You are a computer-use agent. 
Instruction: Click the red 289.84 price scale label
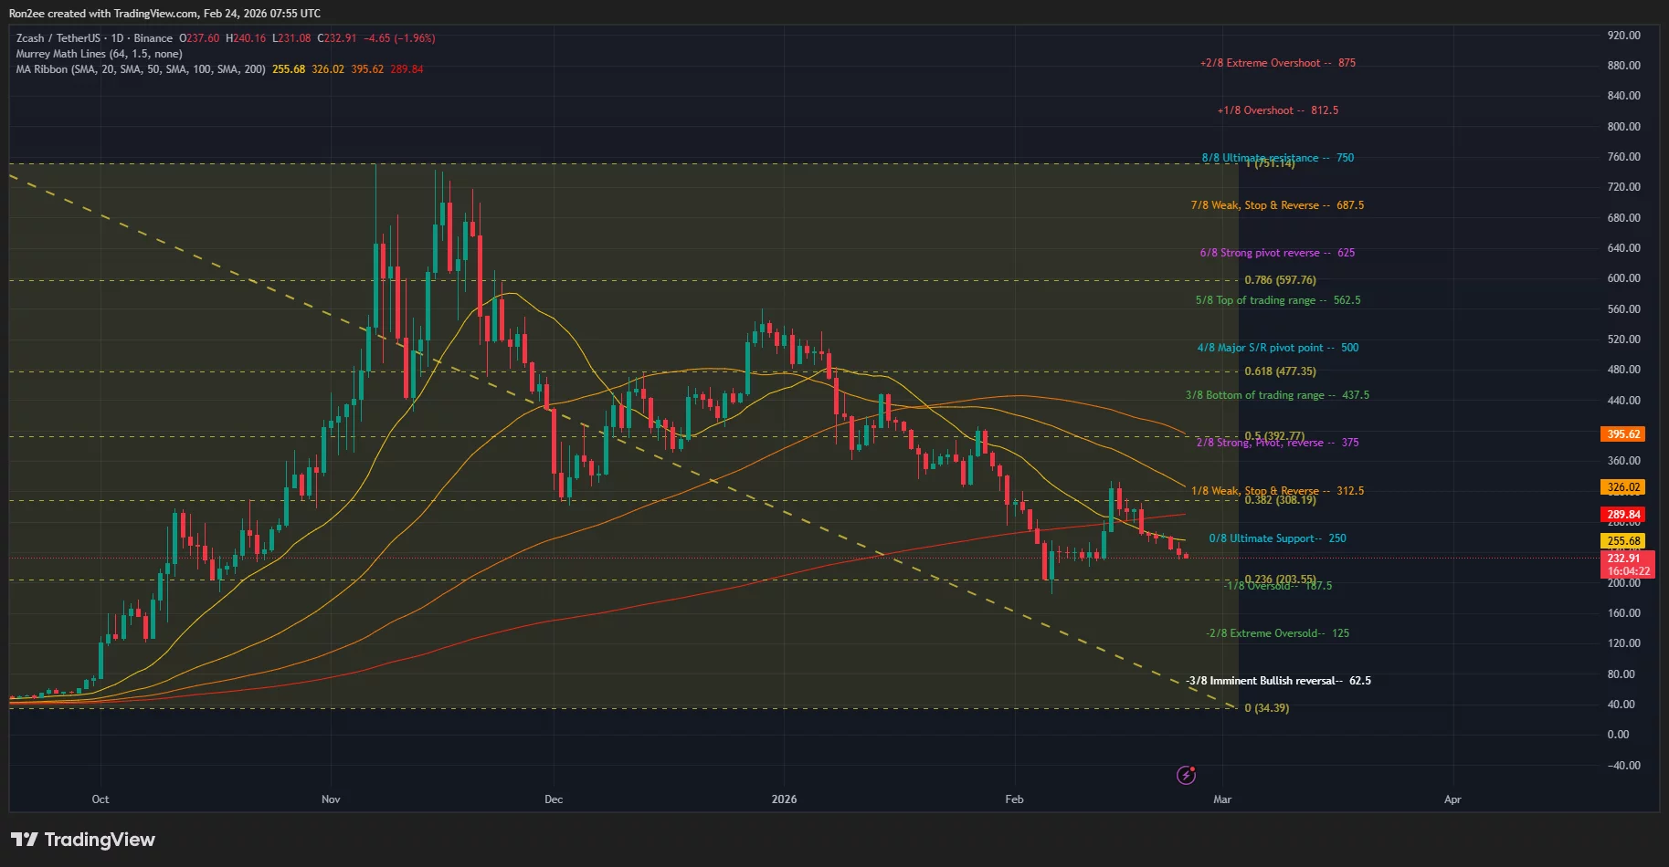click(x=1624, y=514)
